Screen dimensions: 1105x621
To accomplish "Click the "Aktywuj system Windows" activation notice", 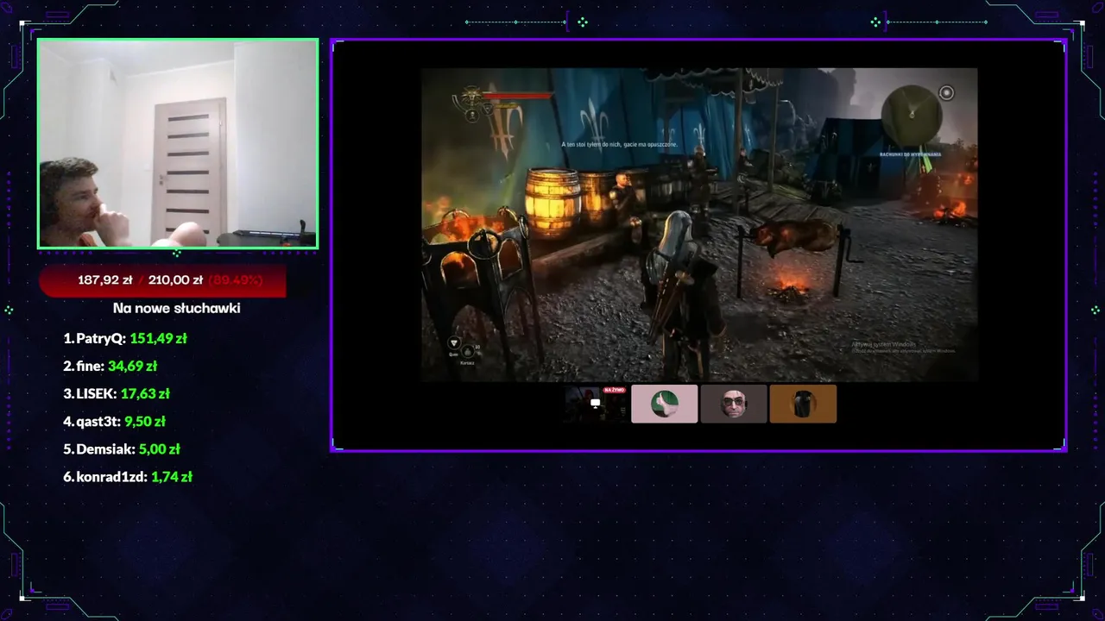I will 902,347.
